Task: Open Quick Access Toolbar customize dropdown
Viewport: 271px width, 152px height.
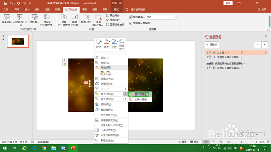Action: [x=30, y=3]
